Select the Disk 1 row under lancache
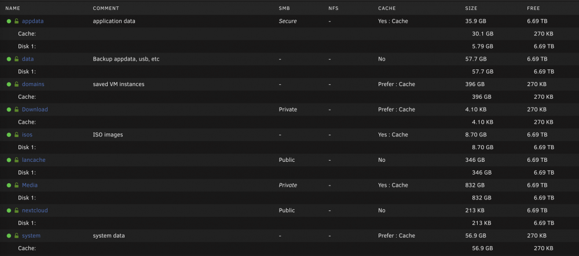Screen dimensions: 579x256 pos(289,172)
